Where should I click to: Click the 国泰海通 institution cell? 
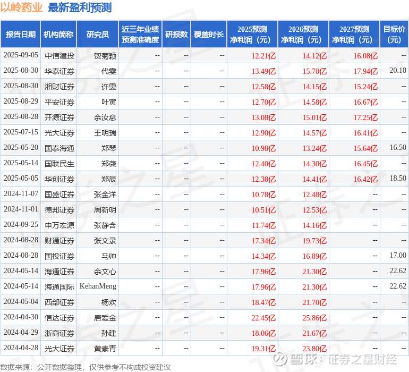coord(59,148)
